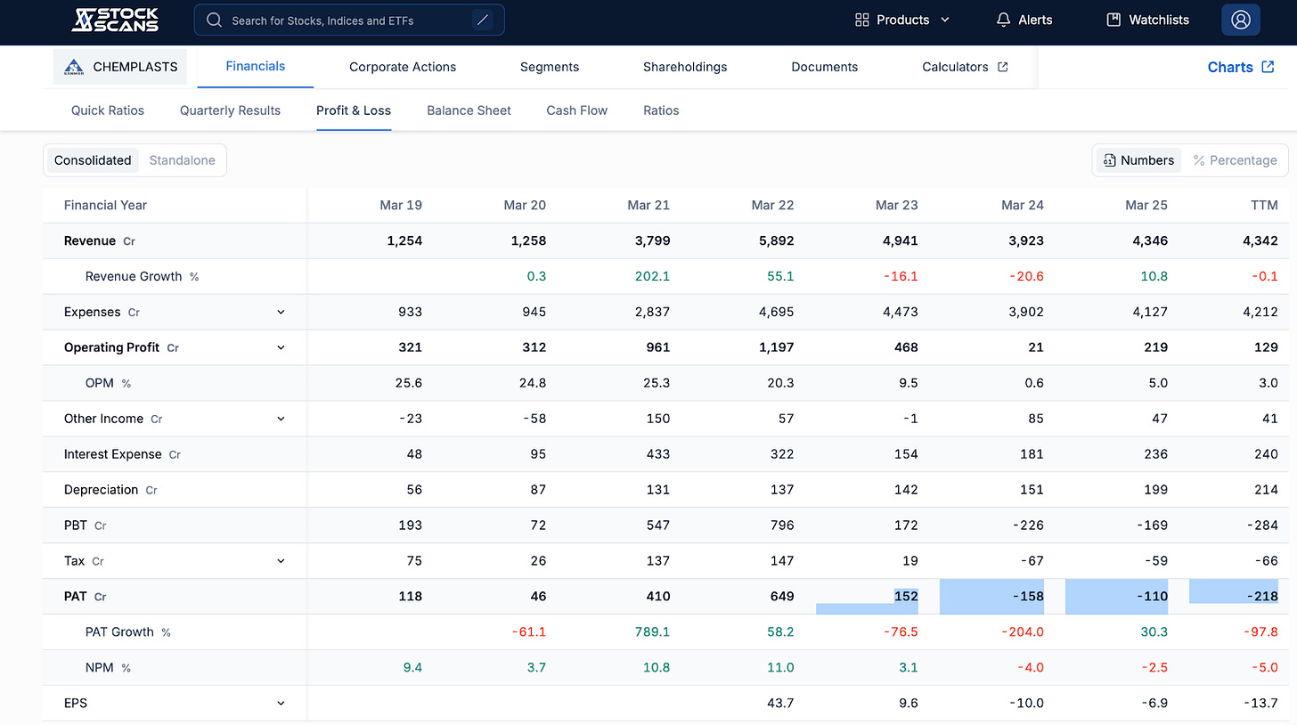
Task: Click the Alerts bell icon
Action: (1003, 20)
